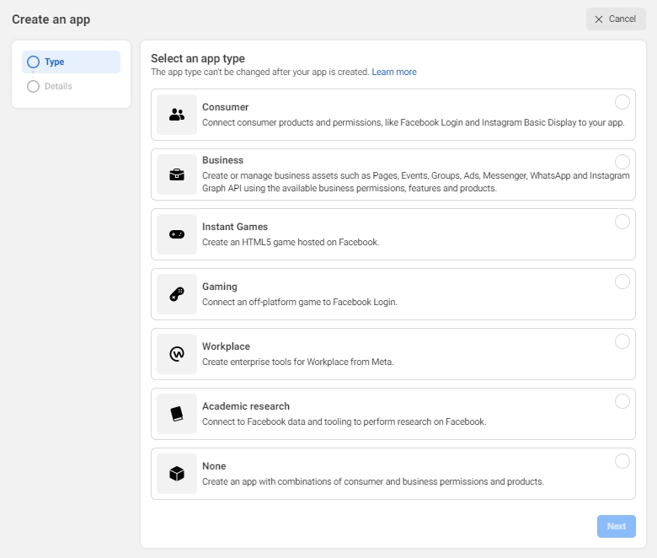Click the Workplace option title text
This screenshot has width=657, height=558.
tap(226, 346)
